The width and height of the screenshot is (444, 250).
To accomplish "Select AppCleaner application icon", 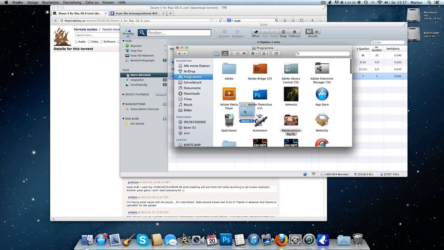I will pos(229,120).
